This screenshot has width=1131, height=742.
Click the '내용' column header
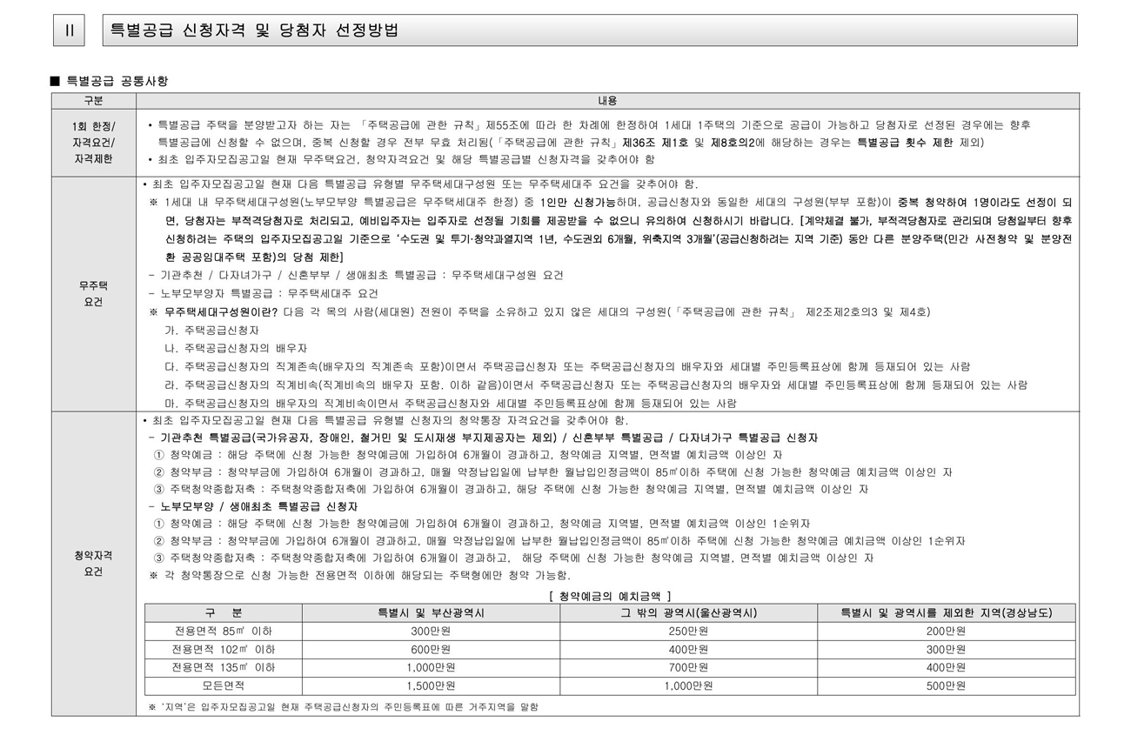click(607, 101)
